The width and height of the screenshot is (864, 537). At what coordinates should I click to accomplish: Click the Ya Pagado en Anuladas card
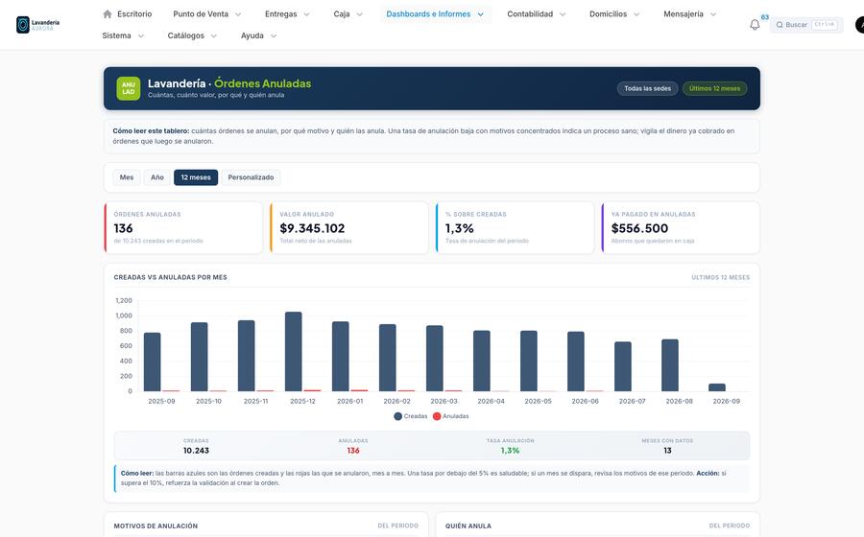pyautogui.click(x=681, y=228)
